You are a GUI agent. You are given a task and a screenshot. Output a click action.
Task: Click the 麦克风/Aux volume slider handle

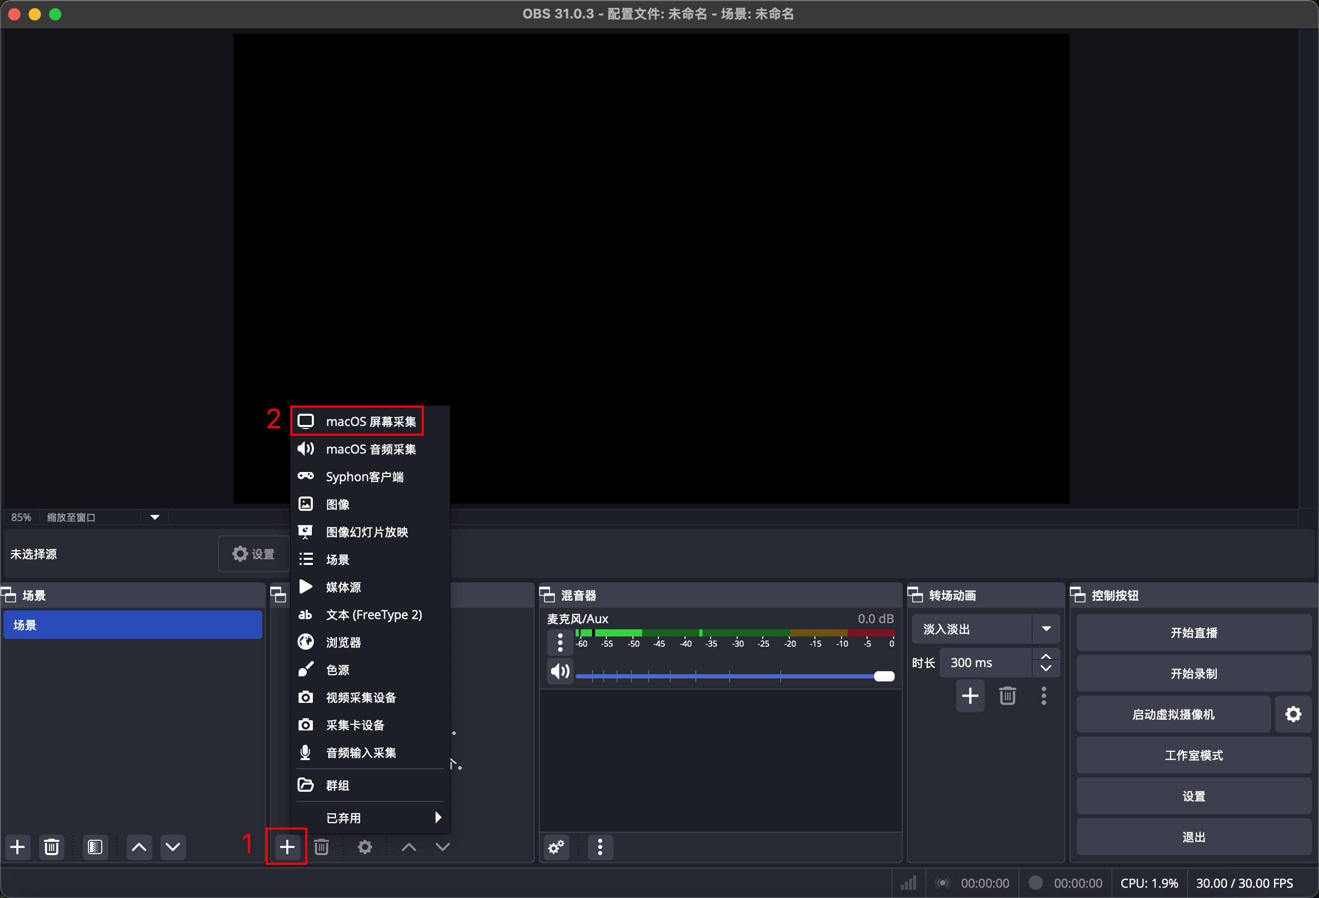(884, 676)
